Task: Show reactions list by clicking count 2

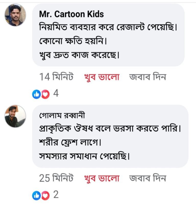Action: pos(56,195)
